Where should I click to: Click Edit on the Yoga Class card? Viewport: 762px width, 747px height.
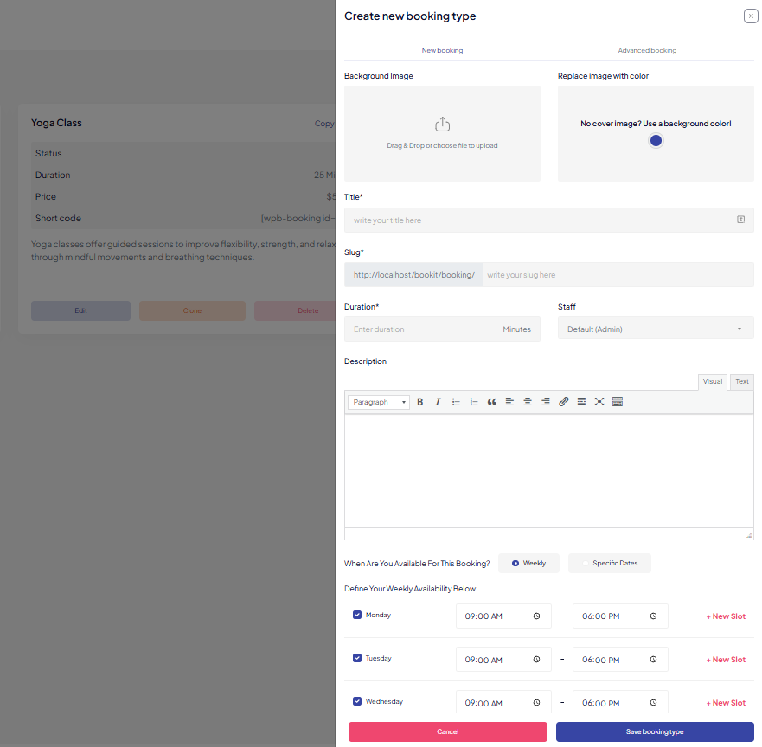click(x=80, y=311)
